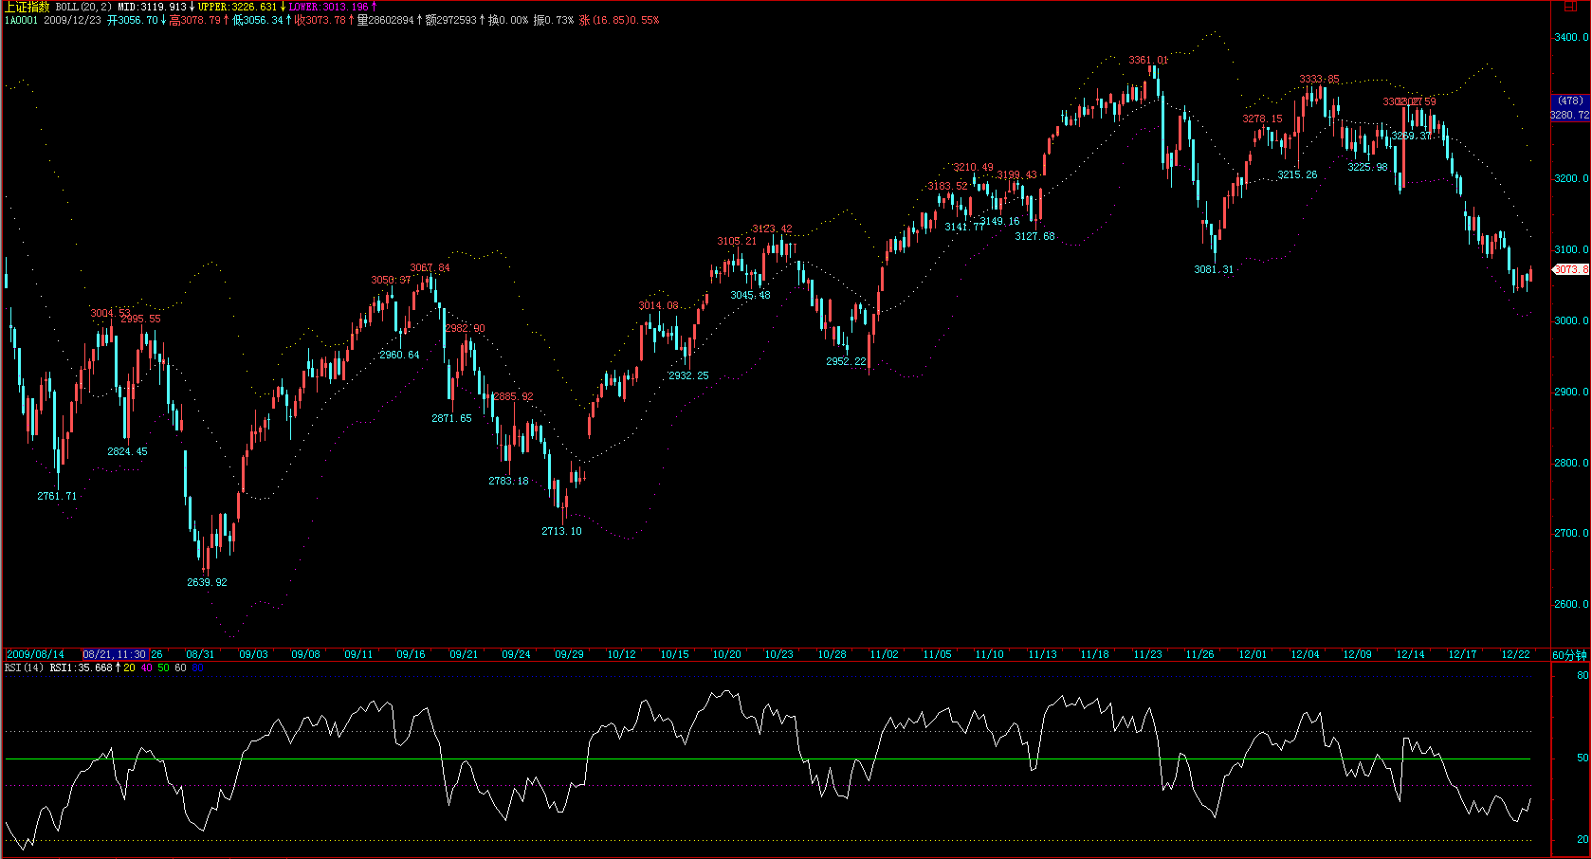1592x859 pixels.
Task: Click the green 50 RSI level legend
Action: [x=163, y=667]
